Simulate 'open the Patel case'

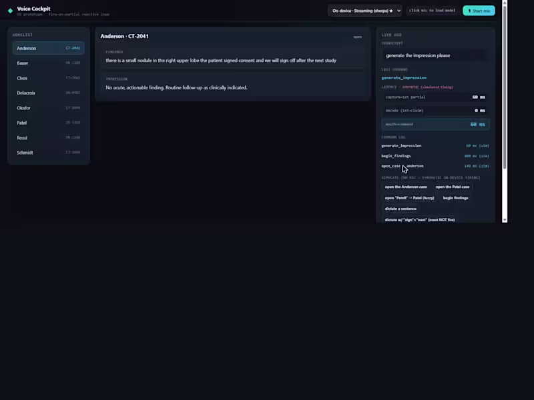coord(453,187)
